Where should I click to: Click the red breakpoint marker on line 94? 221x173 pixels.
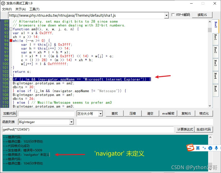11,41
